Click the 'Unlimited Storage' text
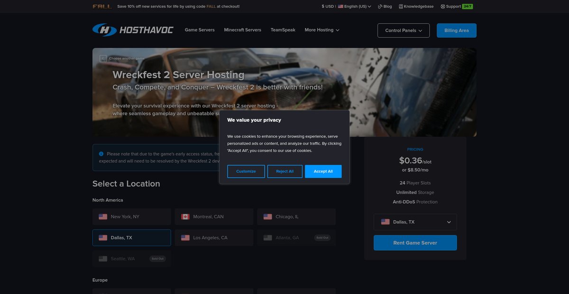The width and height of the screenshot is (569, 294). point(415,193)
